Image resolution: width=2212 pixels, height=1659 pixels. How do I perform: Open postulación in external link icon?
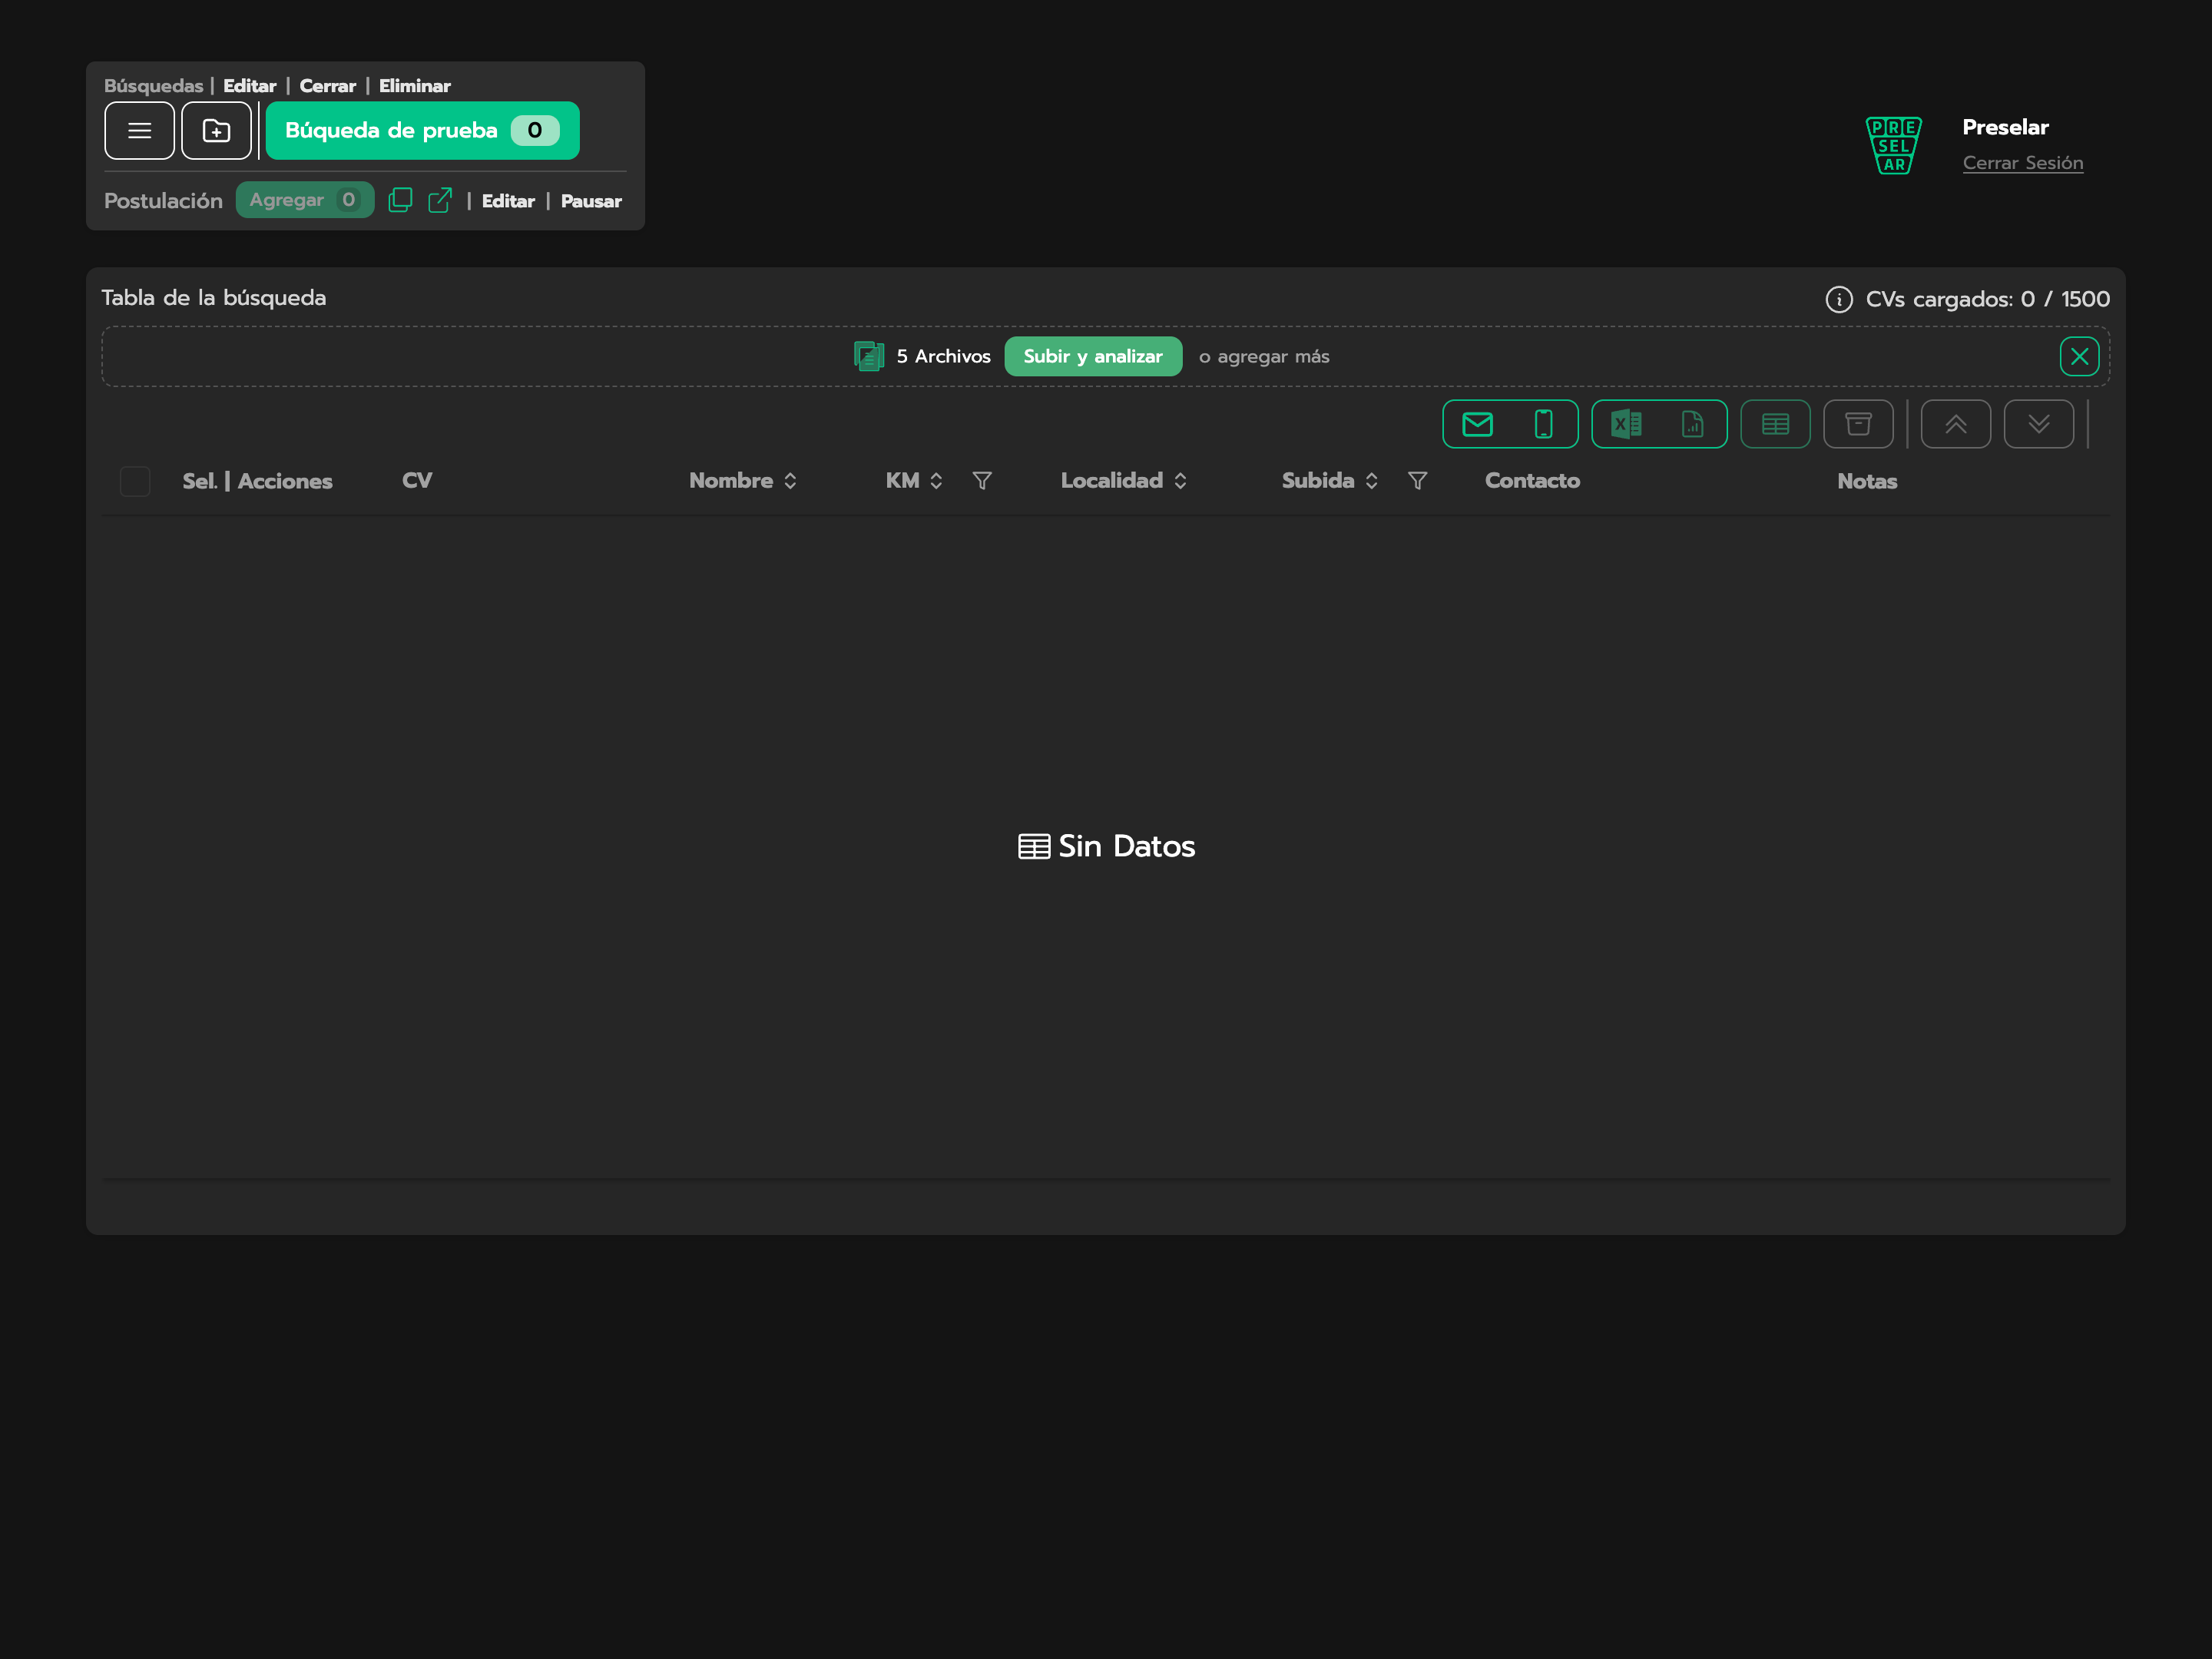pyautogui.click(x=440, y=200)
